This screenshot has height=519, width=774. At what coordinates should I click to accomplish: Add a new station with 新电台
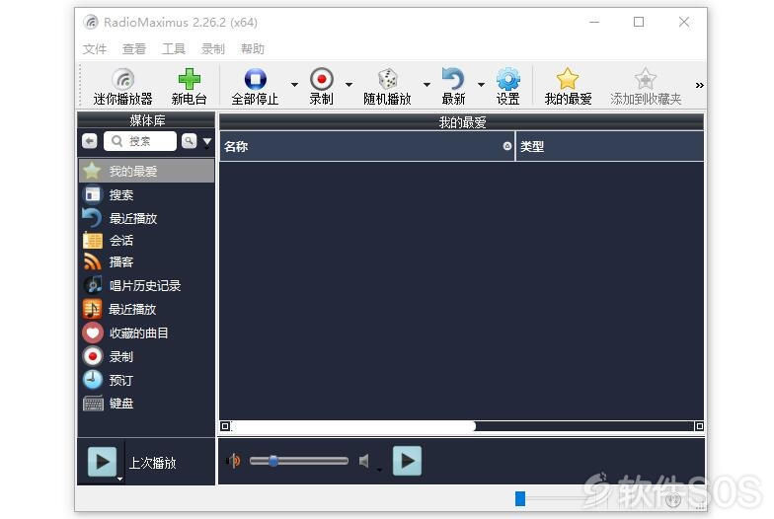(x=190, y=87)
